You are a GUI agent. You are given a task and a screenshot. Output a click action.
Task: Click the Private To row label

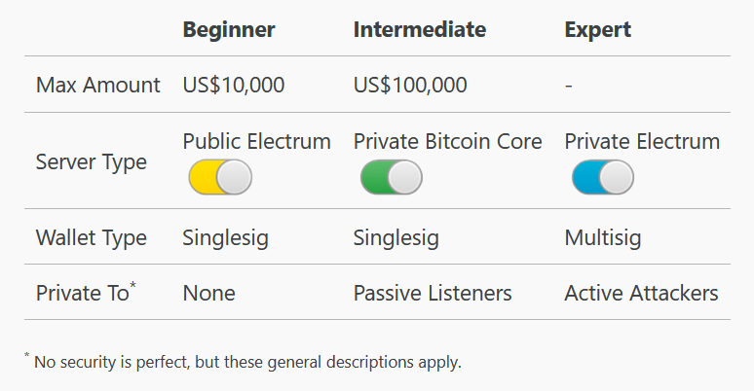86,293
